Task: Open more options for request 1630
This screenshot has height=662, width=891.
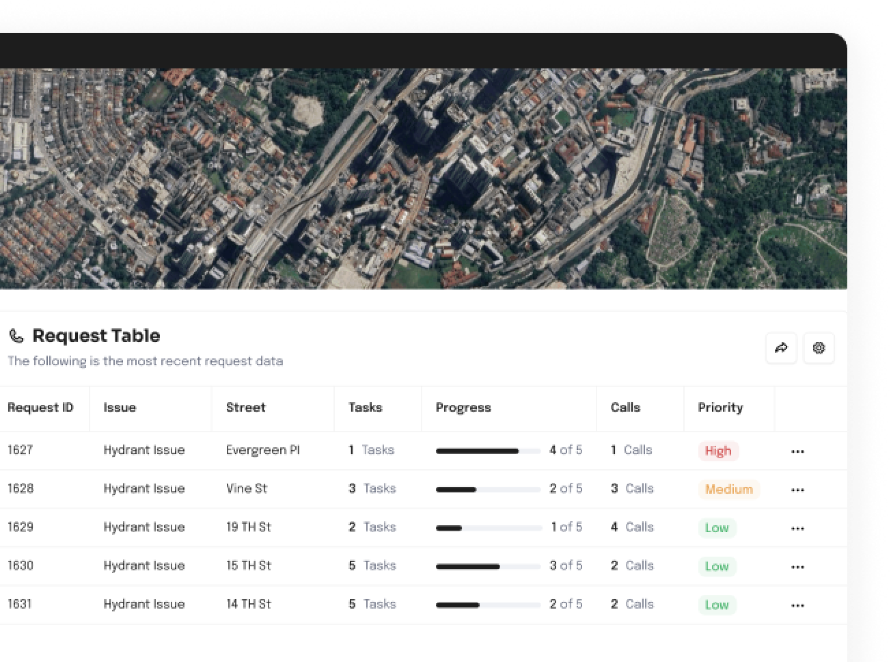Action: 797,567
